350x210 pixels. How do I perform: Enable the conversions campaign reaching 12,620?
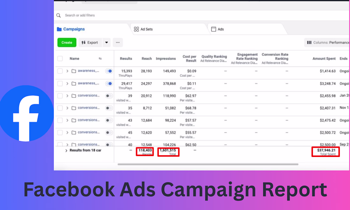109,133
